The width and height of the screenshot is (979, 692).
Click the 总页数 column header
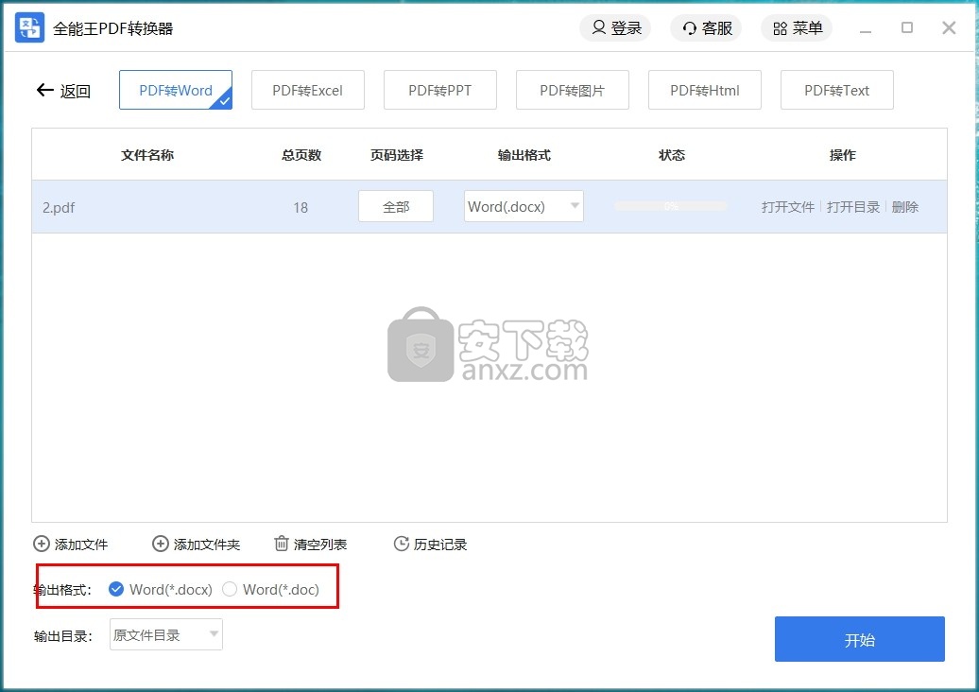tap(301, 155)
